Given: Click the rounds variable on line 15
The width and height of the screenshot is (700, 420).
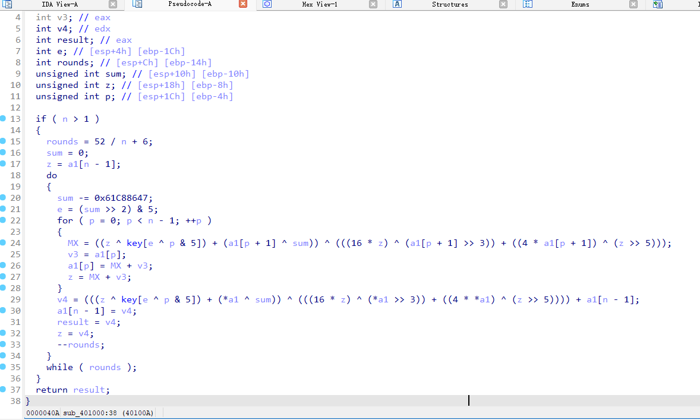Looking at the screenshot, I should coord(62,141).
